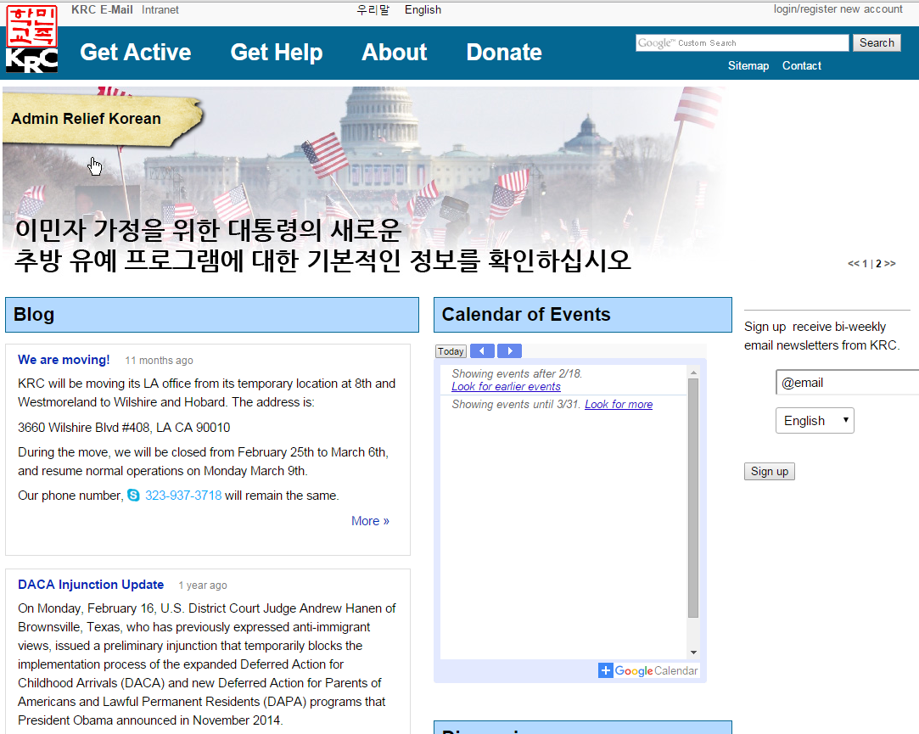
Task: Call the 323-937-3718 phone link
Action: click(x=182, y=496)
